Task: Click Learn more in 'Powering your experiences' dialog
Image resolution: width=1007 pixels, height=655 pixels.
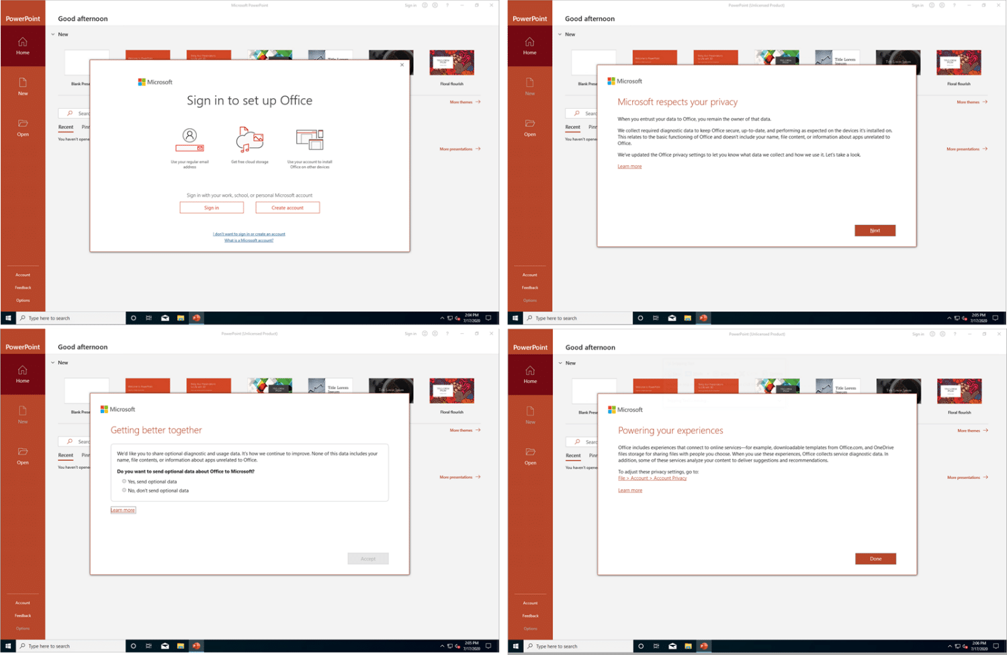Action: (630, 490)
